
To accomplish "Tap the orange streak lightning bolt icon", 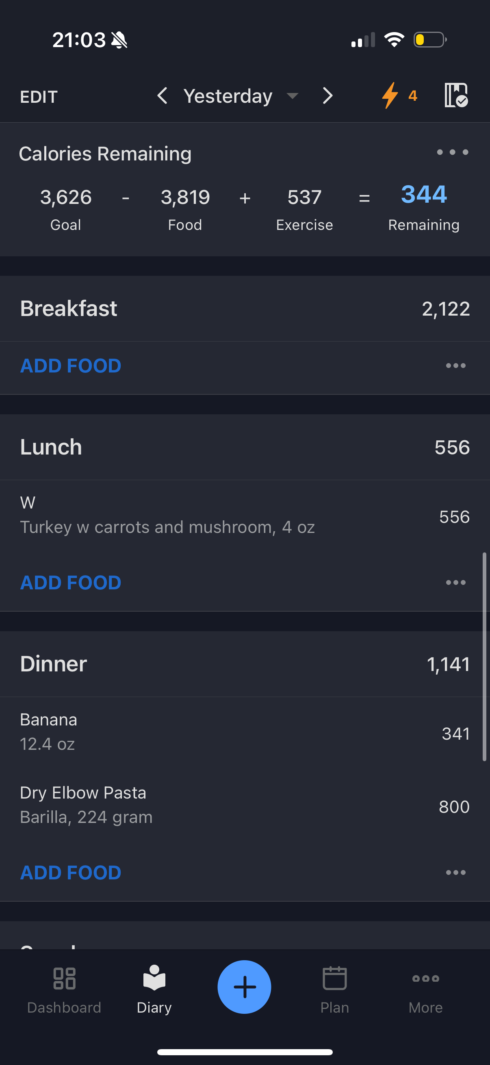I will (x=390, y=95).
